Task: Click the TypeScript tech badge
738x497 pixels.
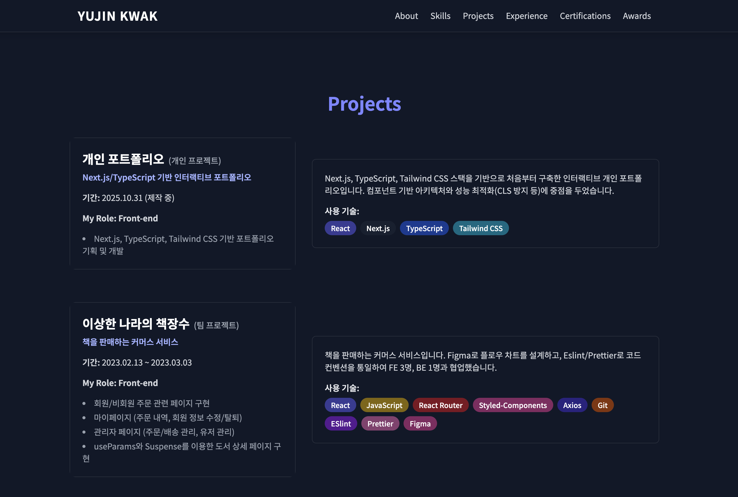Action: [424, 228]
